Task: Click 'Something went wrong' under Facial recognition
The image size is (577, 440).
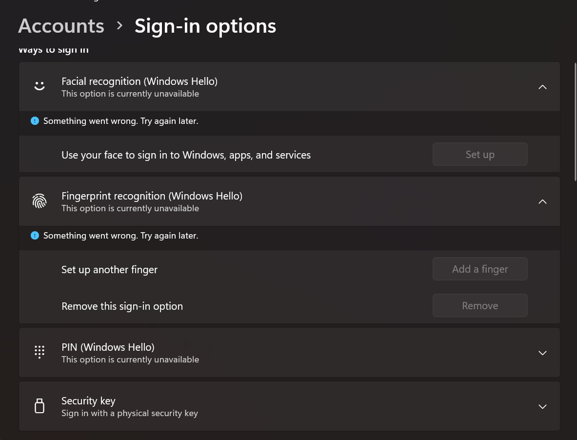Action: (120, 121)
